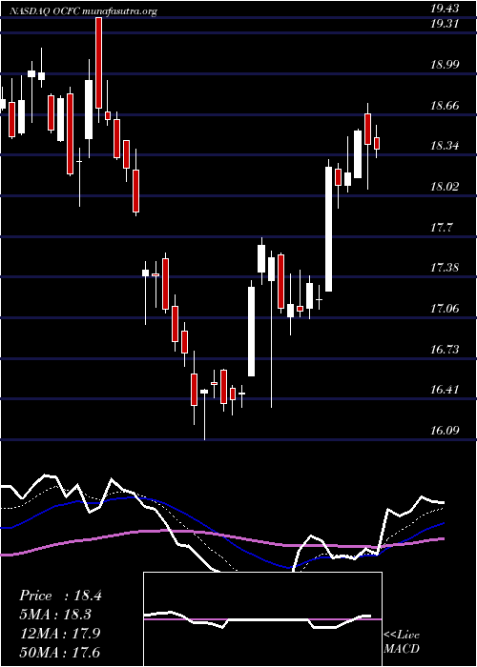Image resolution: width=477 pixels, height=667 pixels.
Task: Click the 18.34 price axis label
Action: [x=445, y=146]
